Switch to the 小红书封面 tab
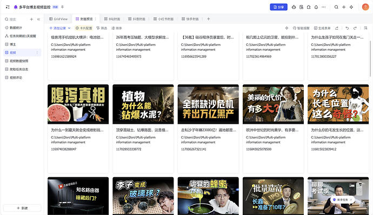This screenshot has width=373, height=215. tap(163, 19)
